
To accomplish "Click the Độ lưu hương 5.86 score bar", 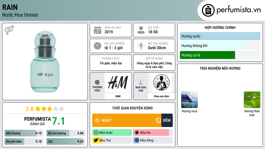I will coord(66,133).
